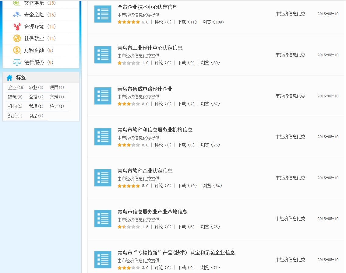Screen dimensions: 346x273
Task: Click the dataset icon beside 青岛市软件企业认定信息
Action: 103,178
